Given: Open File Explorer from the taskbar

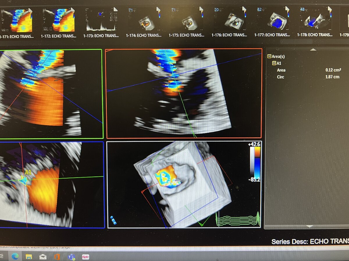Looking at the screenshot, I should (x=29, y=257).
